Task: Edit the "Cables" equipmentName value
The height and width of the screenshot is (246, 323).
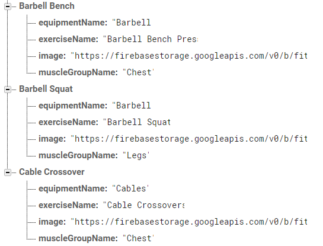Action: click(130, 189)
